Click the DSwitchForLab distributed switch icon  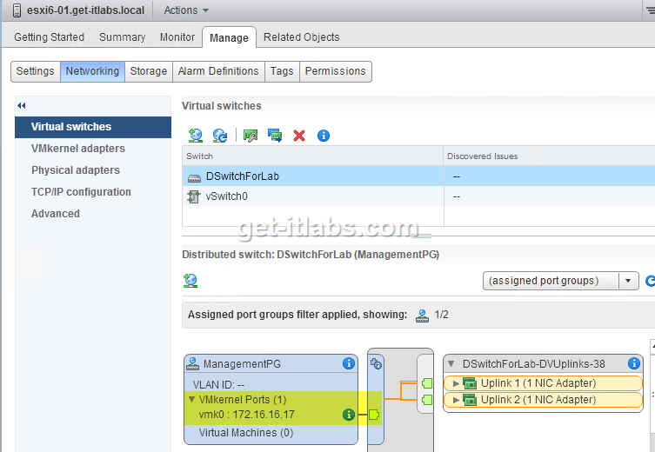pyautogui.click(x=194, y=178)
